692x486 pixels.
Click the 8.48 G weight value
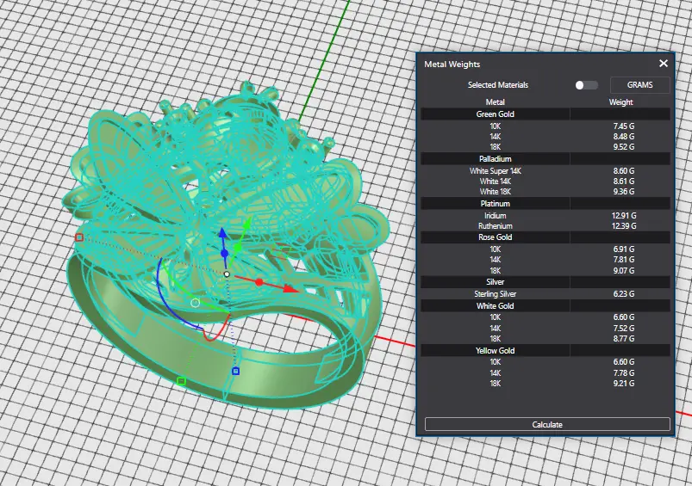[623, 137]
